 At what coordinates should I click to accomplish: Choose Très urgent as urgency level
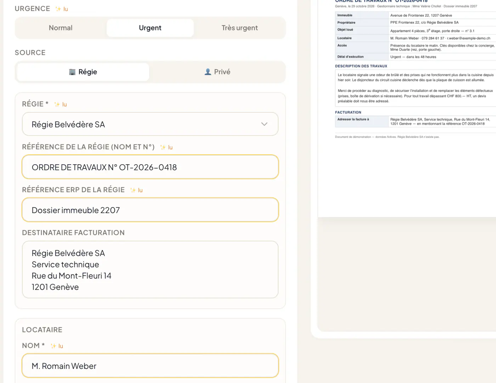coord(240,28)
